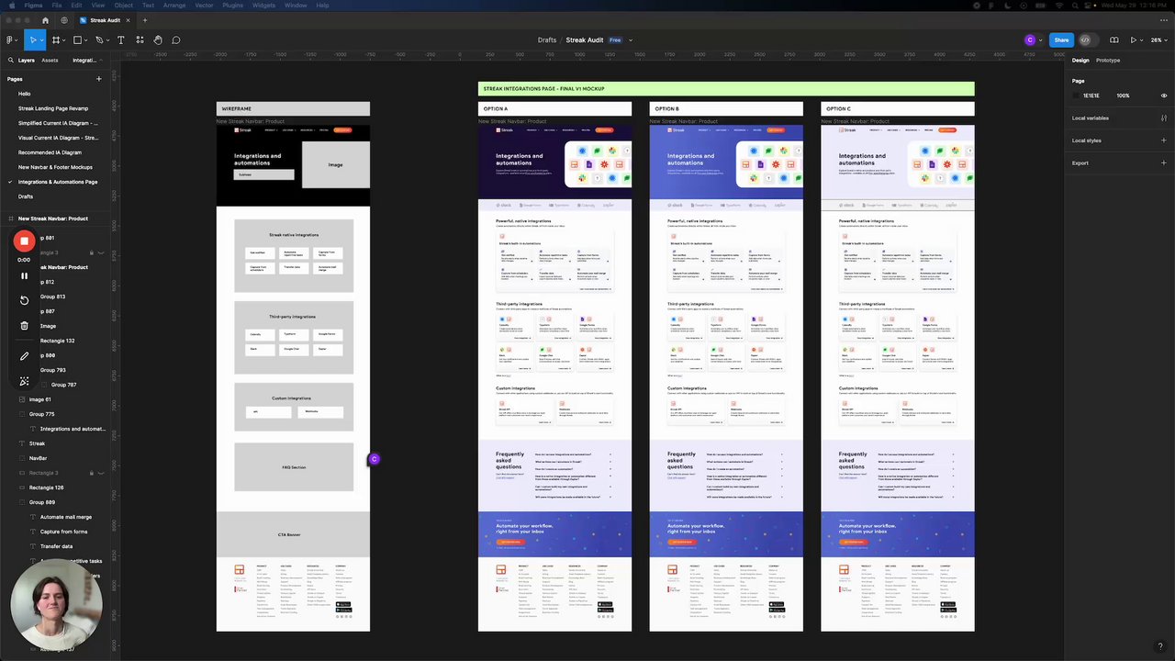Open the recording effects sparkle icon
Screen dimensions: 1175x661
pos(24,381)
